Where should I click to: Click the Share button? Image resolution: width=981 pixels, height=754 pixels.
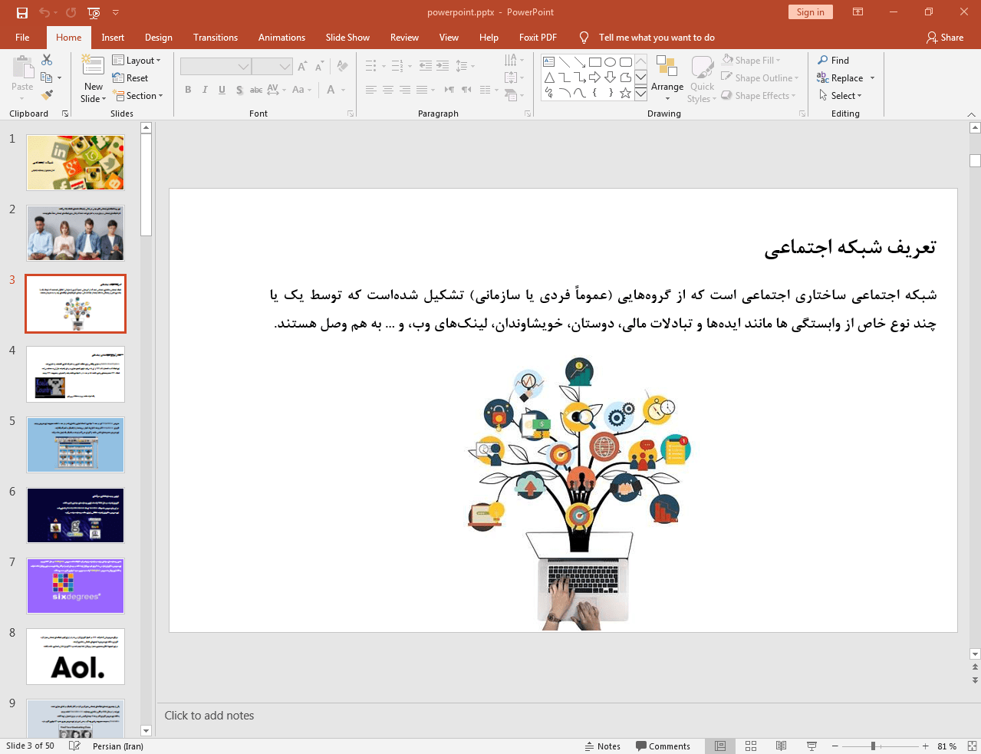tap(944, 38)
